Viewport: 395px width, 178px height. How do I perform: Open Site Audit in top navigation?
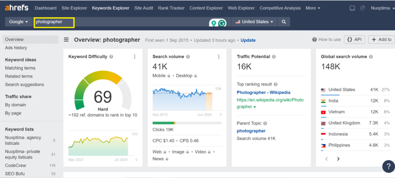143,8
